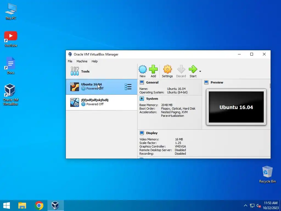Click the Boot Order value Floppy, Optical, Hard Disk
Viewport: 281px width, 211px height.
(x=178, y=109)
